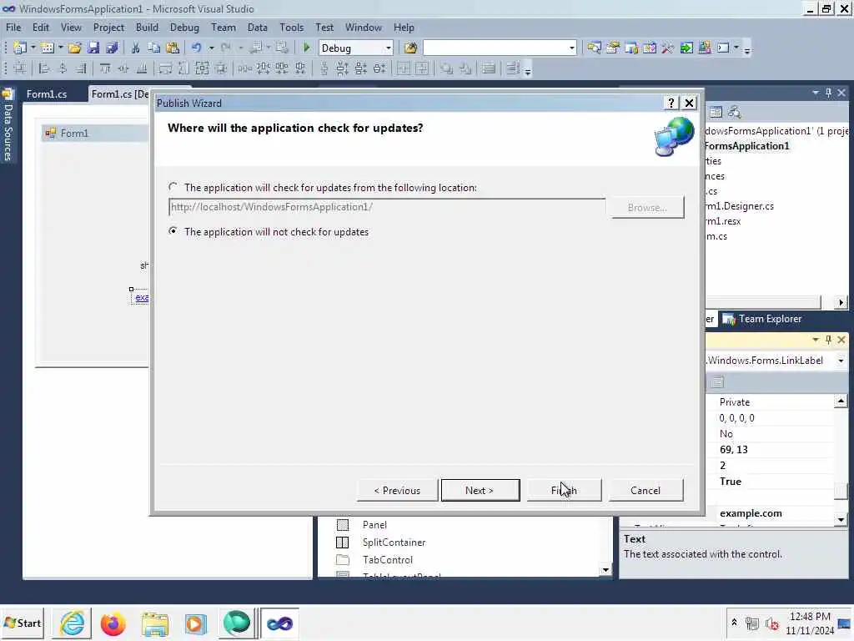This screenshot has height=641, width=854.
Task: Open the Object Browser toolbar icon
Action: 650,48
